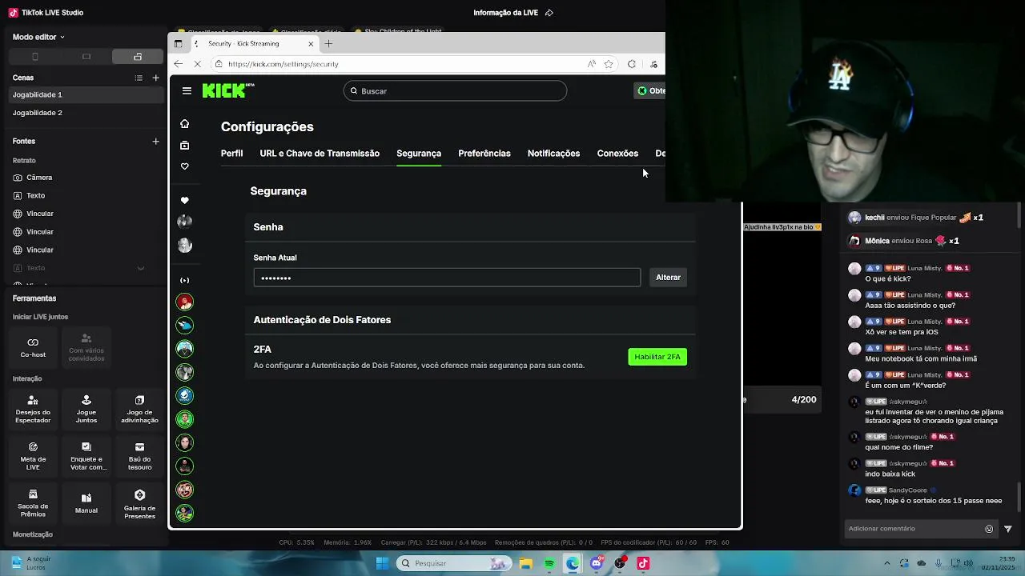The width and height of the screenshot is (1025, 576).
Task: Click the share arrow beside Informação da LIVE
Action: click(x=549, y=13)
